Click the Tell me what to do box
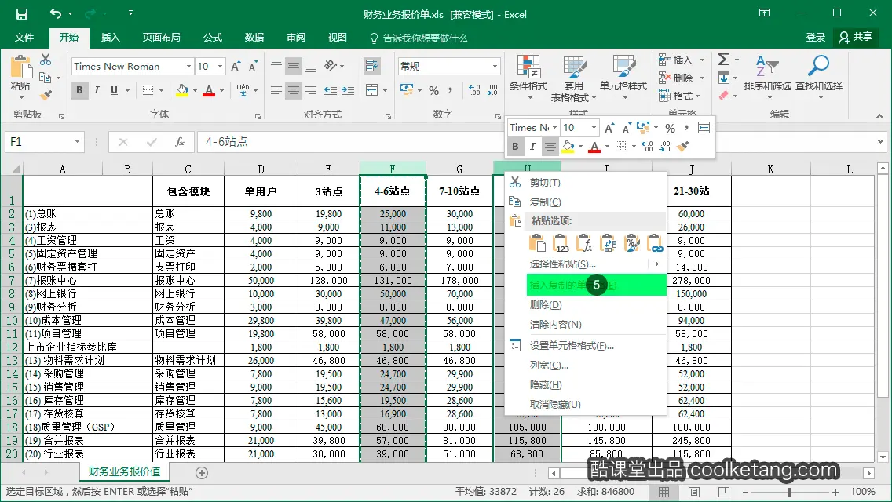The width and height of the screenshot is (892, 502). pos(418,38)
